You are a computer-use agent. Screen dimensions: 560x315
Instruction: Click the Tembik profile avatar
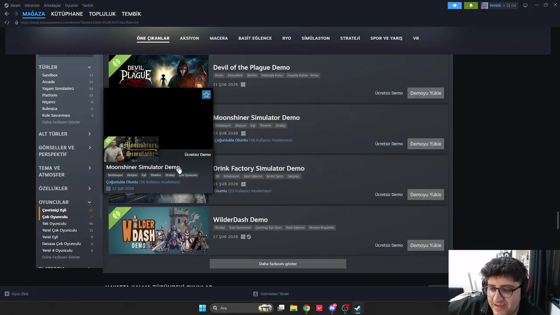pyautogui.click(x=484, y=5)
